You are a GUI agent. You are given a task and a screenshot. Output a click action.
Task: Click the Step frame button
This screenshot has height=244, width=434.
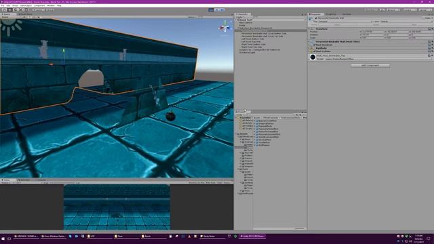click(x=222, y=9)
